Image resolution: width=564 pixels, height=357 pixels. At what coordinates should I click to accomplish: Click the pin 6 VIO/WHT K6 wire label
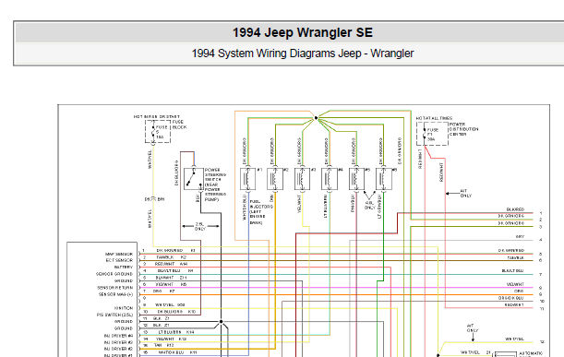[x=171, y=284]
